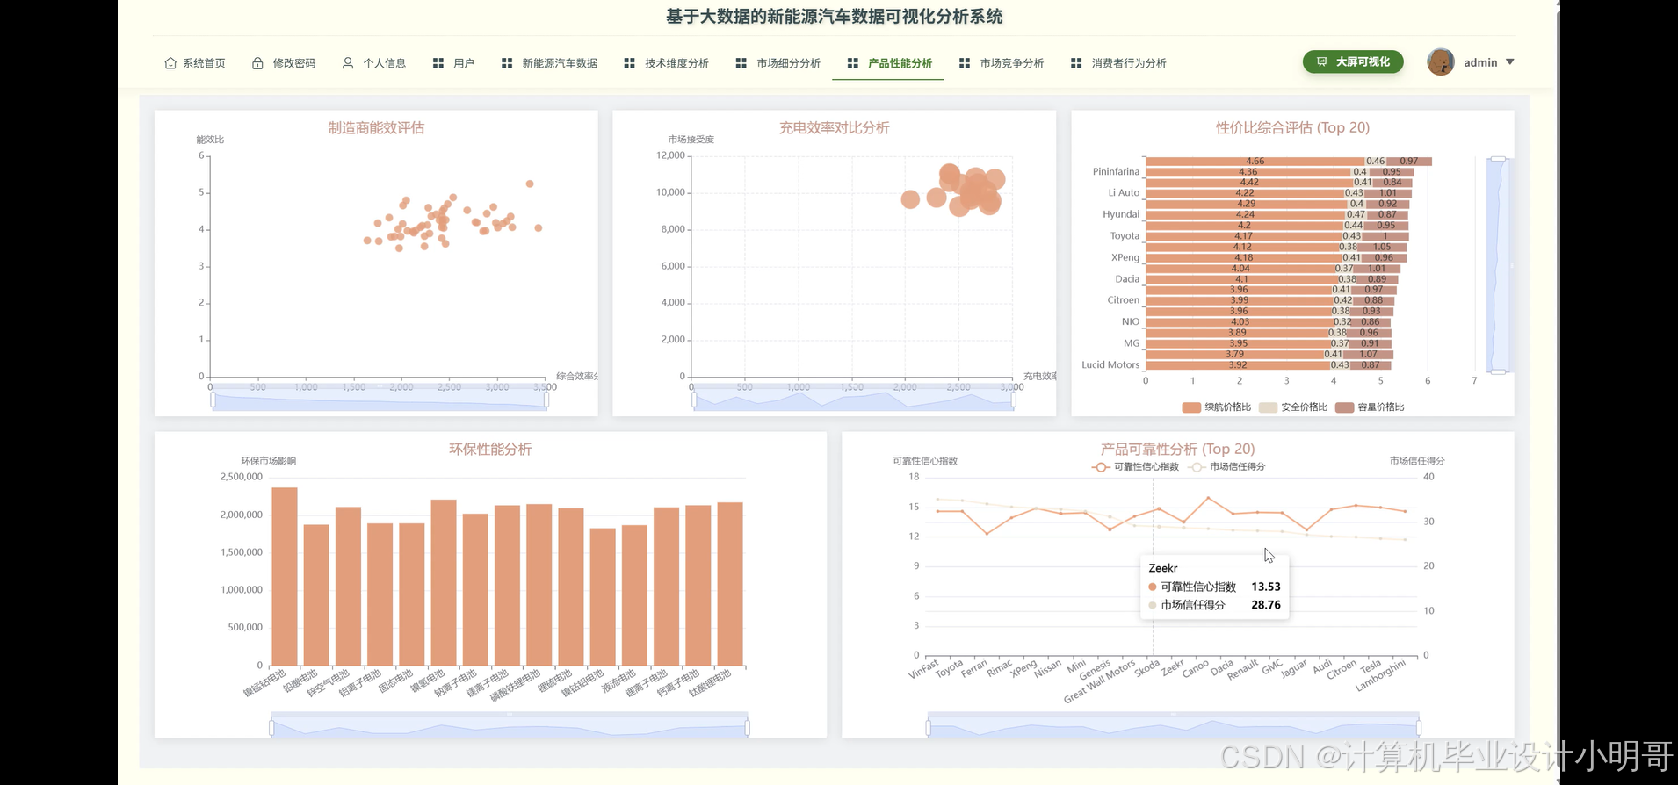Click the grid icon beside 用户
This screenshot has height=785, width=1678.
tap(438, 63)
